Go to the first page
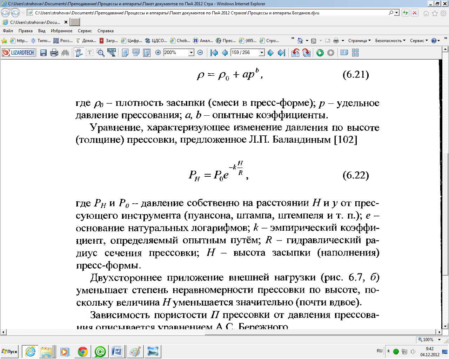Screen dimensions: 449x359 click(x=214, y=53)
